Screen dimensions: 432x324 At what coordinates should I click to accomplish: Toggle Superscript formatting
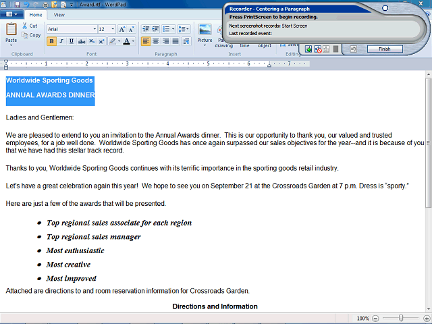101,41
